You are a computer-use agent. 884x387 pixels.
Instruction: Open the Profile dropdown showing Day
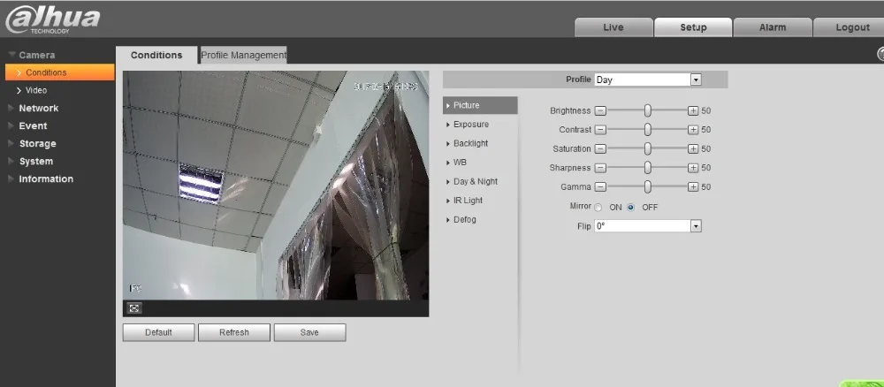pos(648,80)
